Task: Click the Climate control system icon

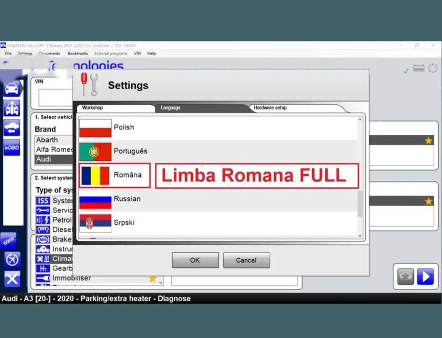Action: 43,259
